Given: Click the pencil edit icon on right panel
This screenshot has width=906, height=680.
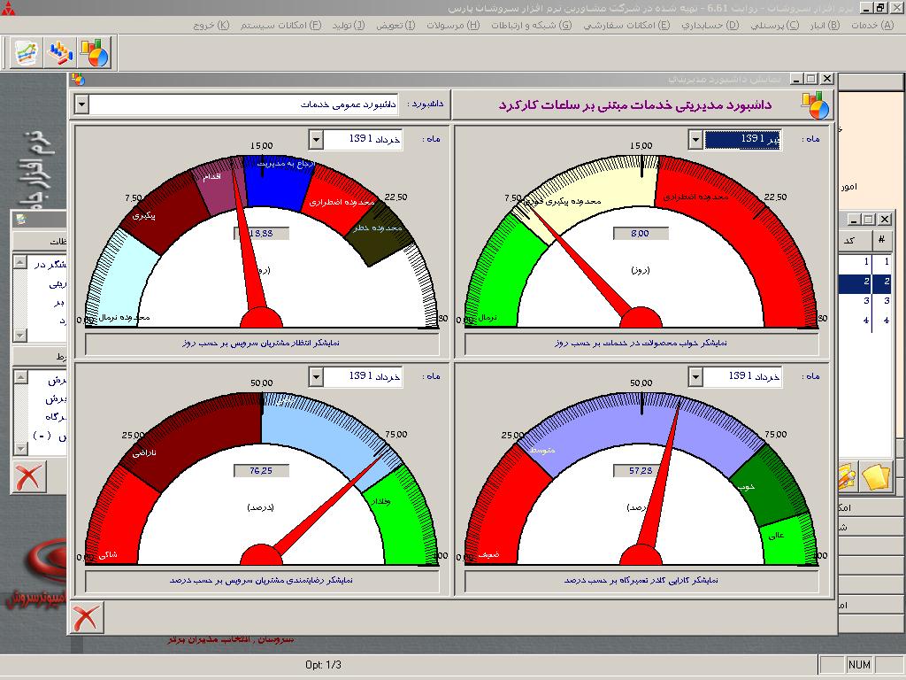Looking at the screenshot, I should [x=844, y=477].
